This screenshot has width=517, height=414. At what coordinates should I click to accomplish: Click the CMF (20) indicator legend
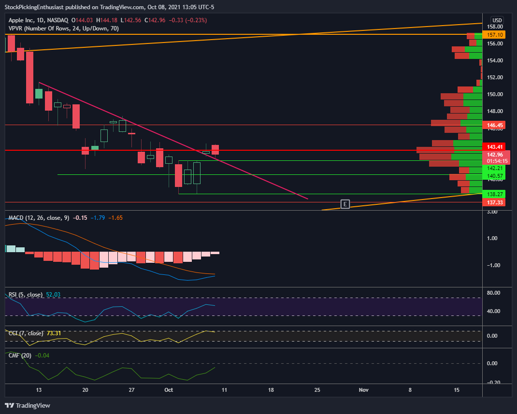(20, 356)
